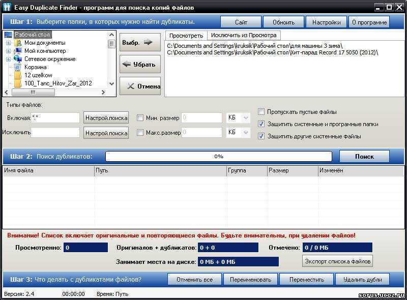Sort results by Имя файла column header
This screenshot has width=407, height=300.
(x=48, y=170)
